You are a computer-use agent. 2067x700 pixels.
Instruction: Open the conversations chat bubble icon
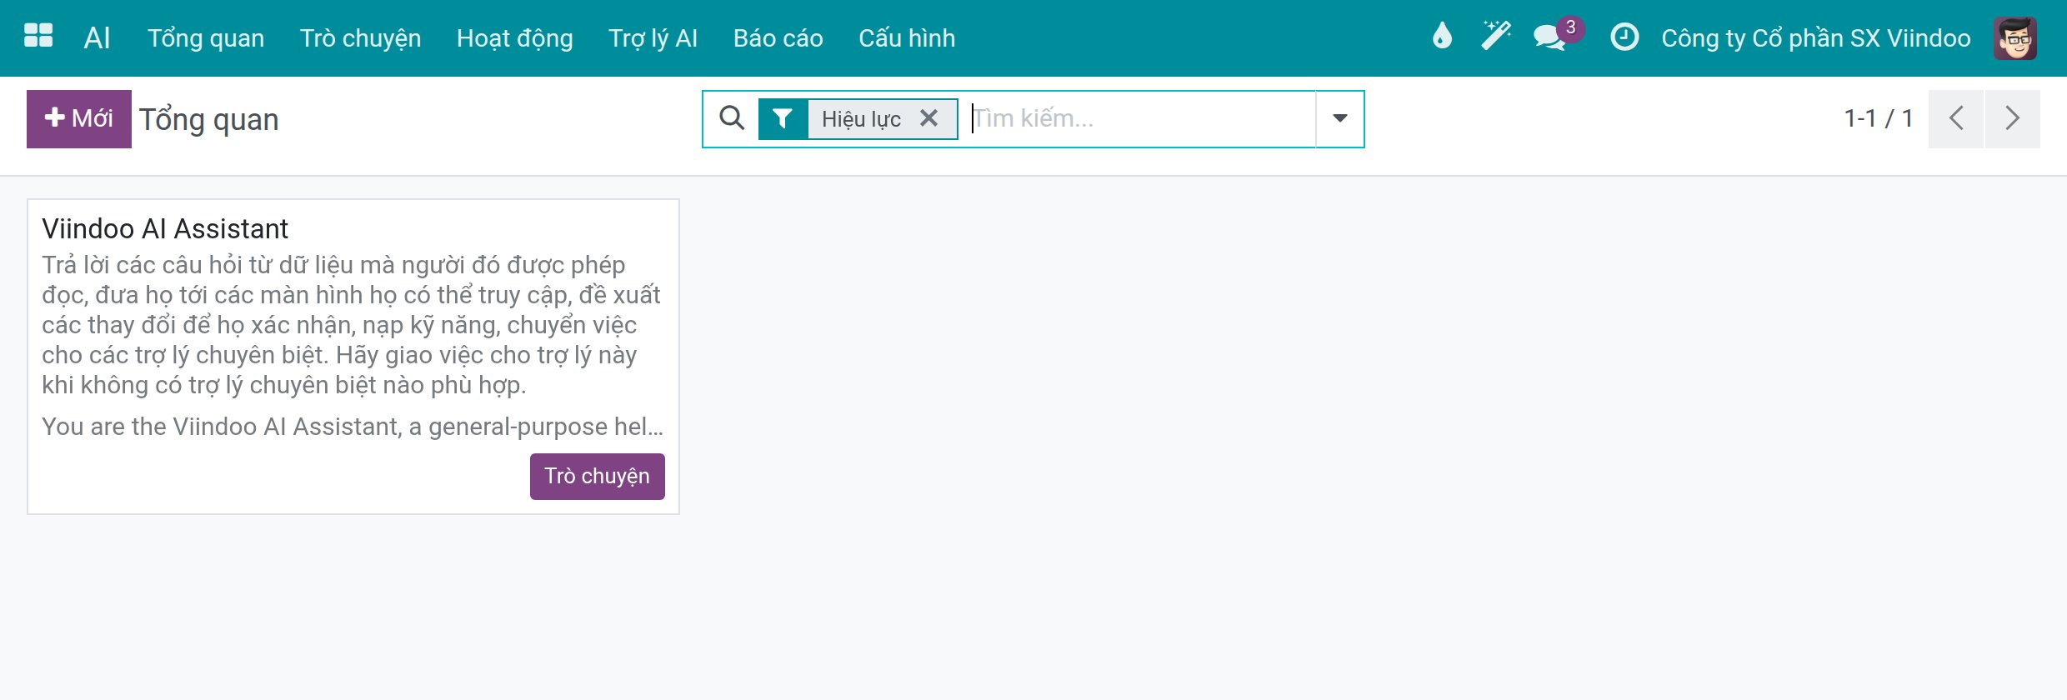click(1550, 37)
